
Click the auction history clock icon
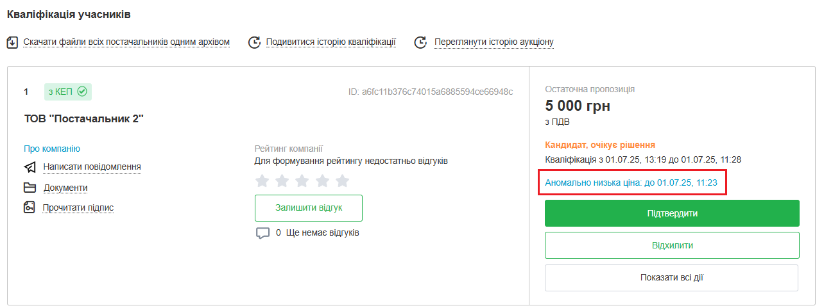[x=420, y=42]
